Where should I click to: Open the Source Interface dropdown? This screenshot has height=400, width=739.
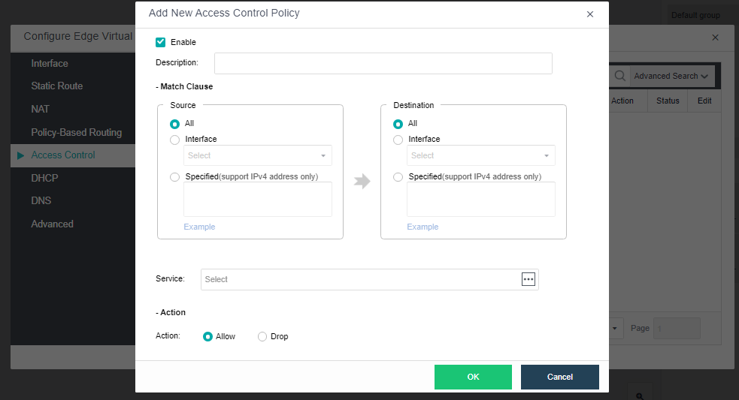click(257, 155)
